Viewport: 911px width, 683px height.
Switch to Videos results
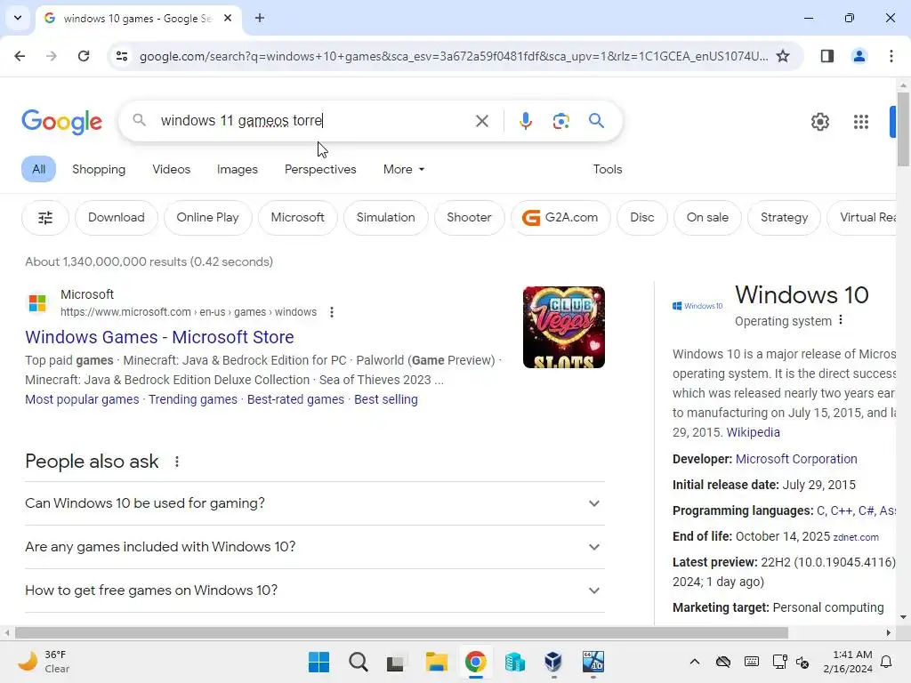pos(172,169)
